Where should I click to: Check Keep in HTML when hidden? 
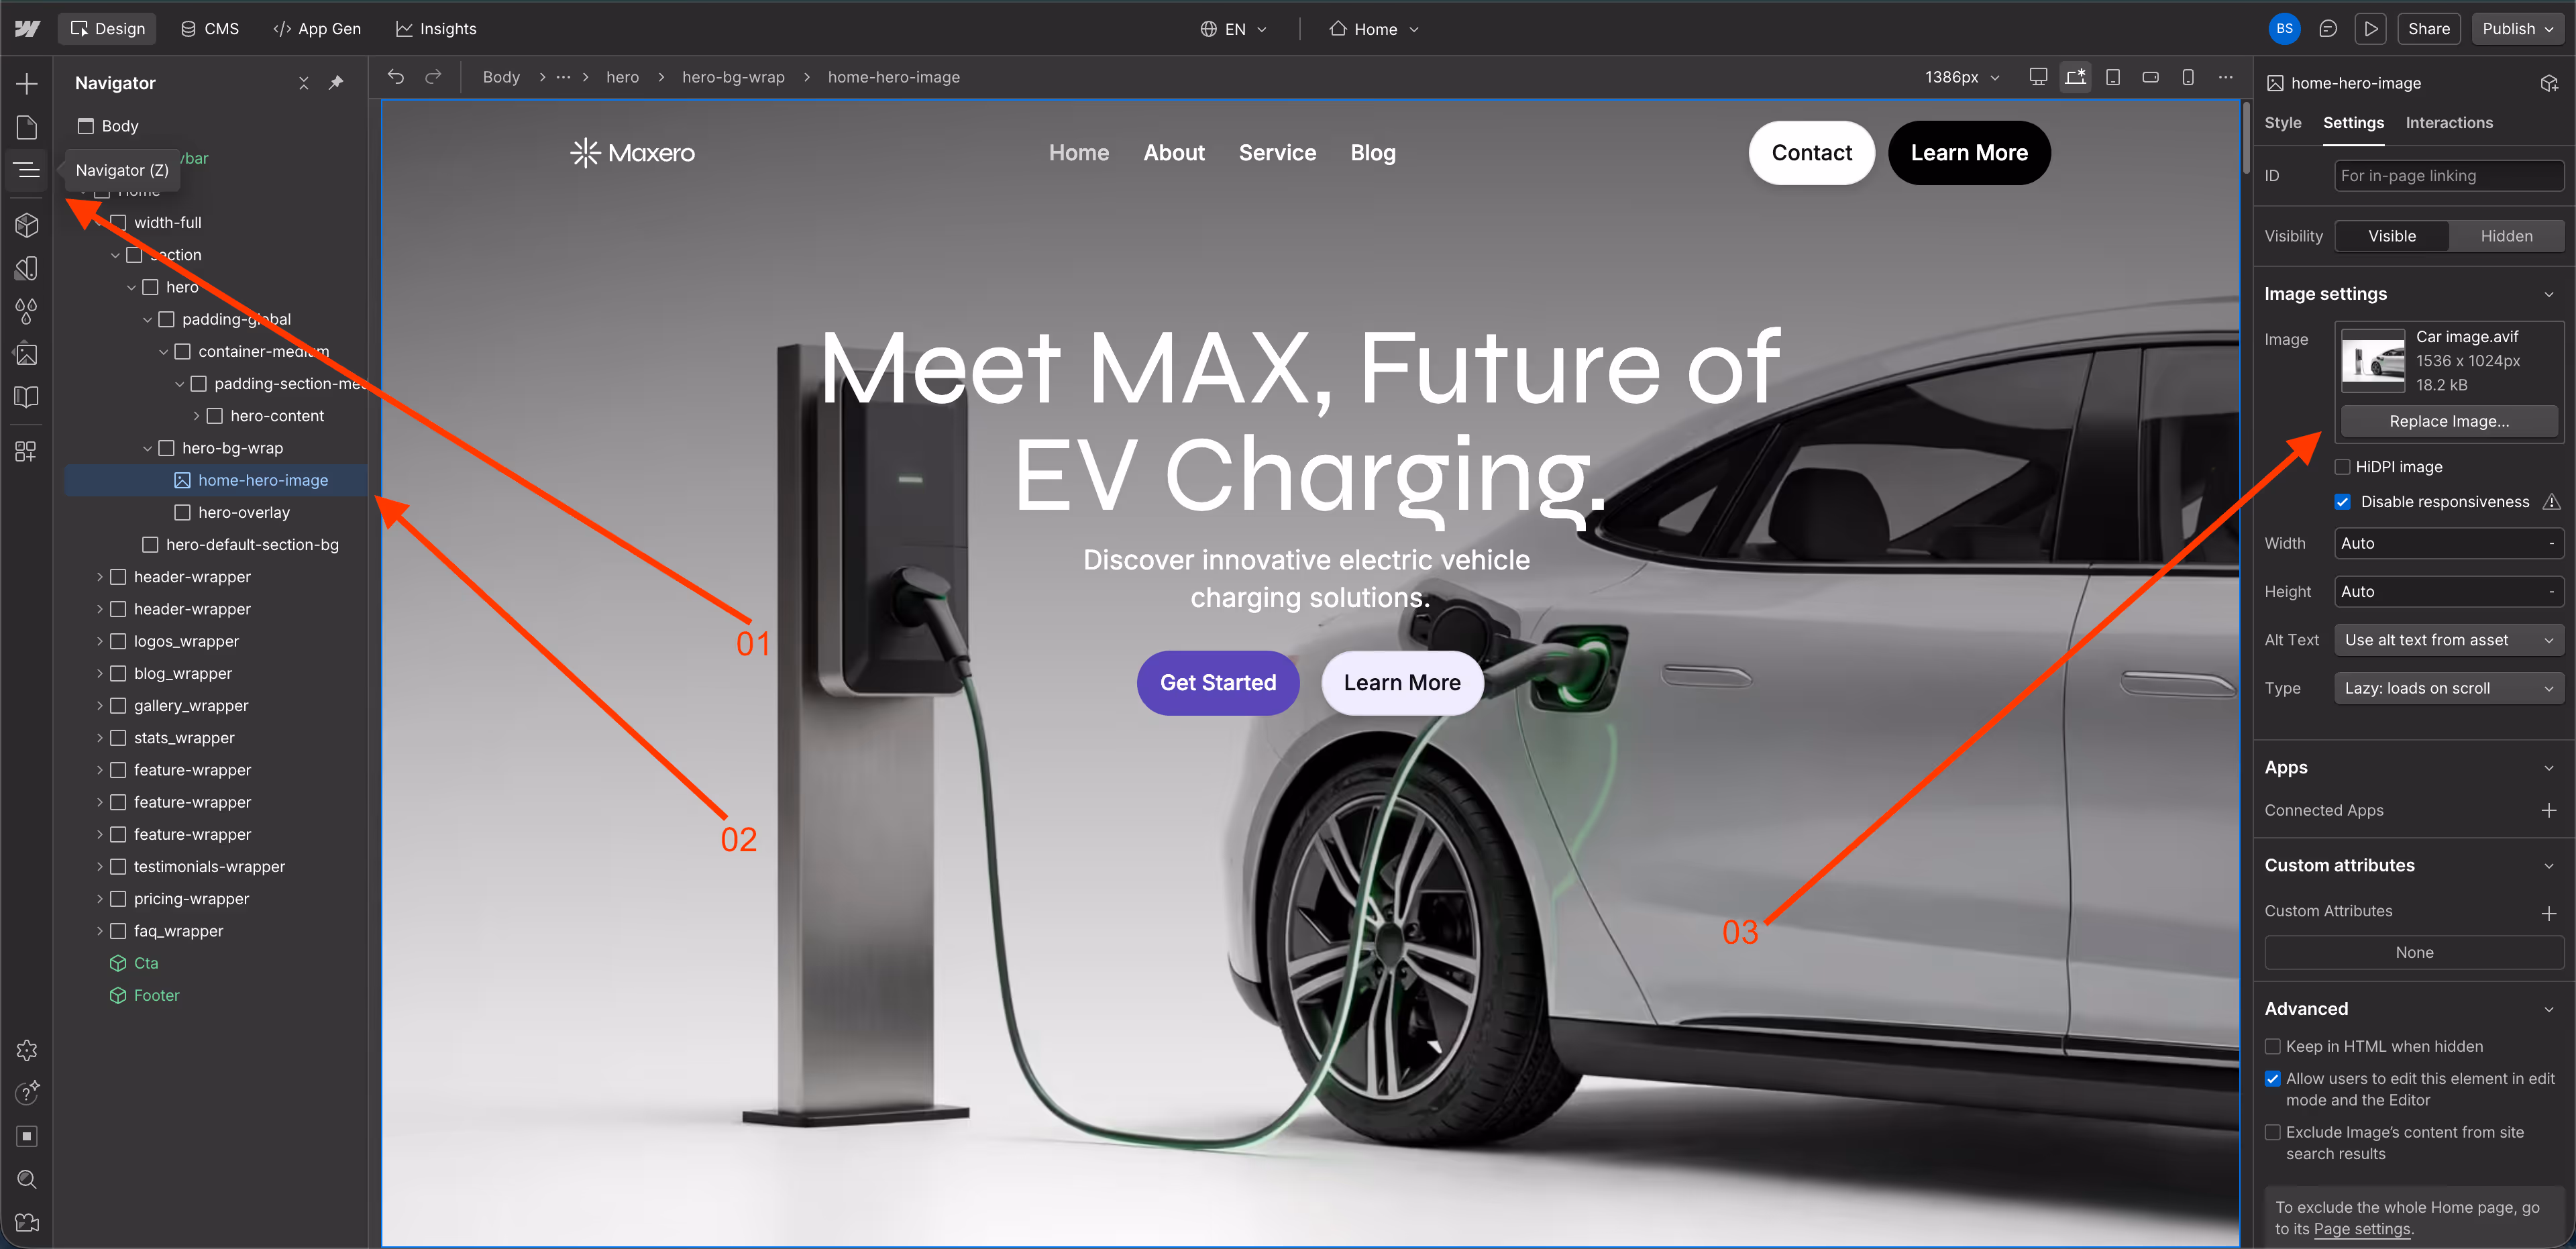2272,1047
